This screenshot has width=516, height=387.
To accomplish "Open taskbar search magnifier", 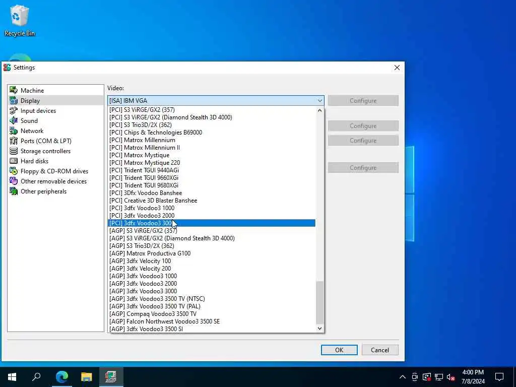I will [x=36, y=377].
